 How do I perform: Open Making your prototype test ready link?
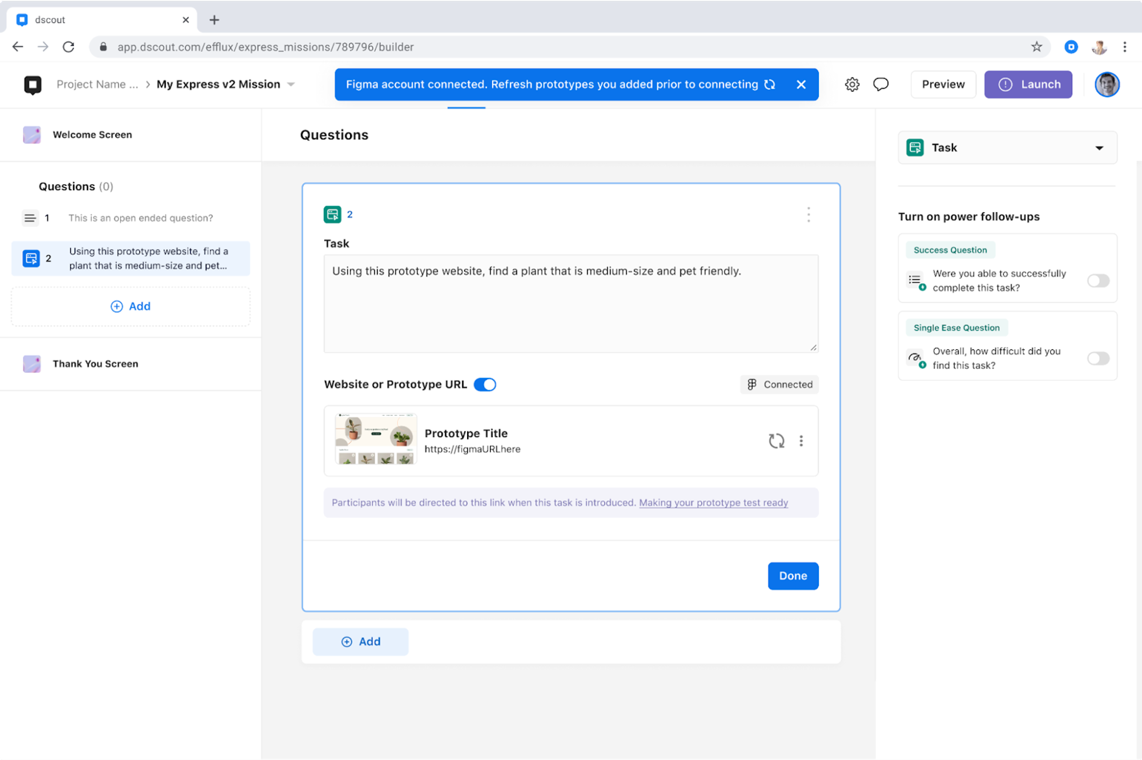click(x=713, y=503)
